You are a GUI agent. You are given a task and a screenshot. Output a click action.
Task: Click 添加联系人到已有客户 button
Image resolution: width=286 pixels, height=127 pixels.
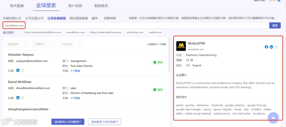(105, 122)
